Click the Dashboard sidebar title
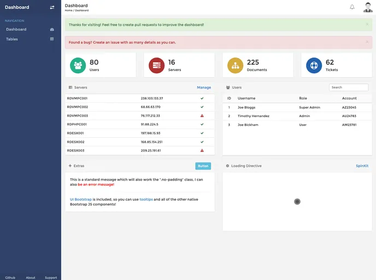 click(17, 7)
